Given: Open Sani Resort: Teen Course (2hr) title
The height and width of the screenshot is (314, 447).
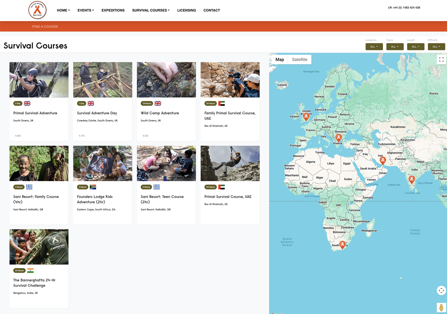Looking at the screenshot, I should [x=162, y=199].
